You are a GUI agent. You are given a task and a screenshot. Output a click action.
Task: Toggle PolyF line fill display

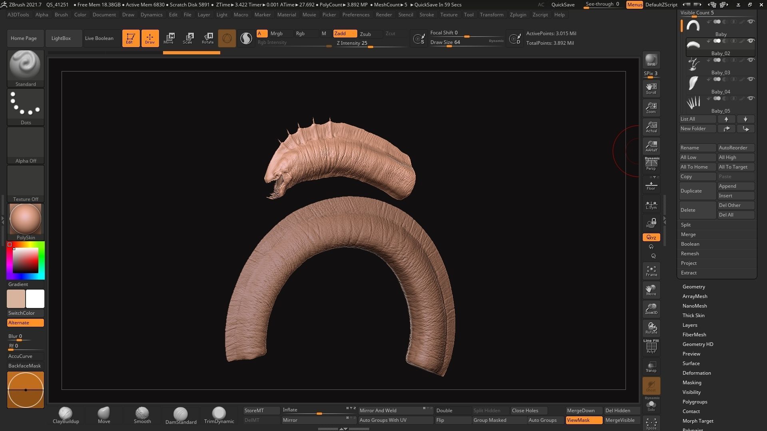[651, 347]
